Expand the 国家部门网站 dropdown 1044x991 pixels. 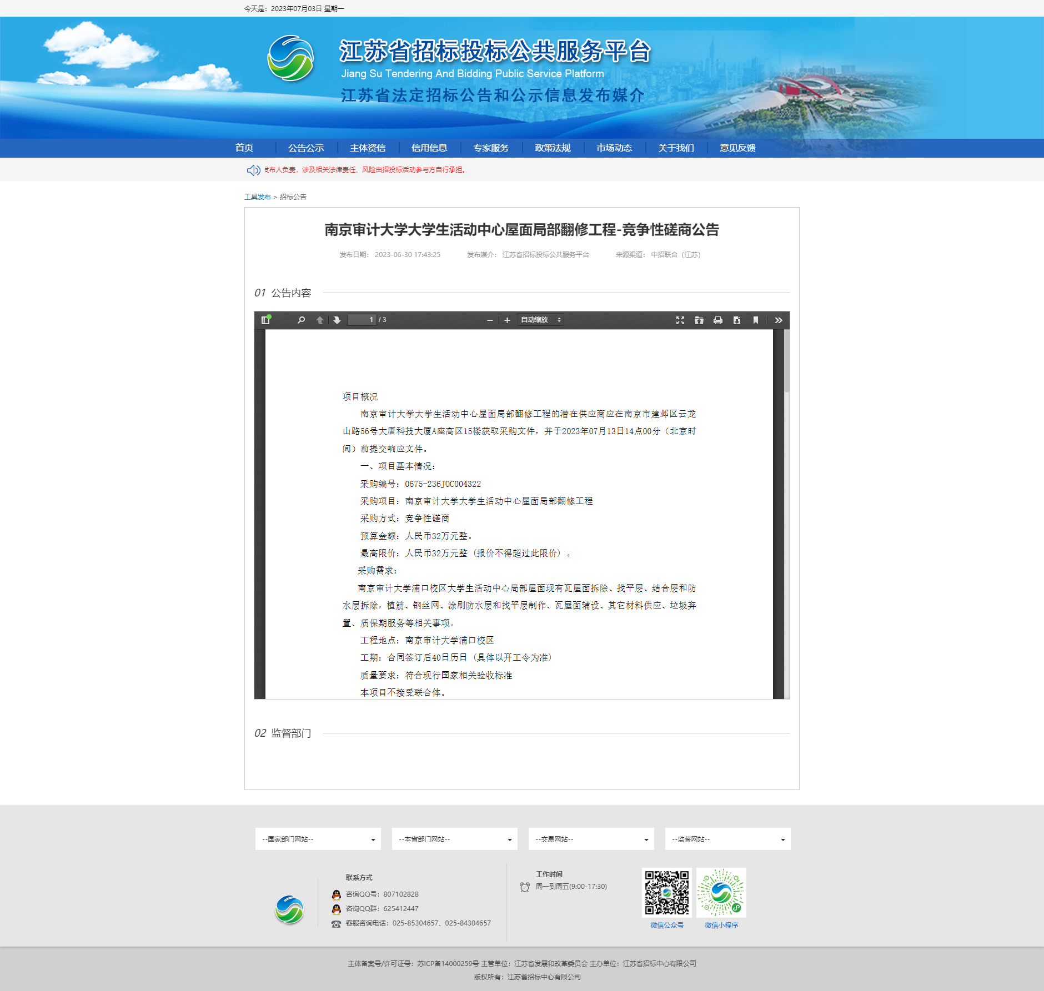pyautogui.click(x=318, y=839)
